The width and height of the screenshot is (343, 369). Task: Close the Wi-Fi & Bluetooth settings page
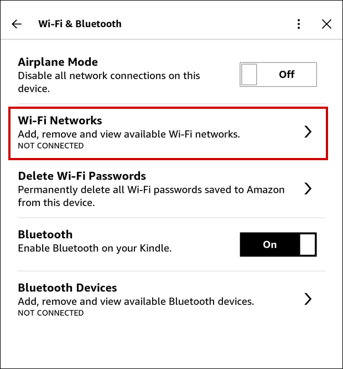pos(326,24)
